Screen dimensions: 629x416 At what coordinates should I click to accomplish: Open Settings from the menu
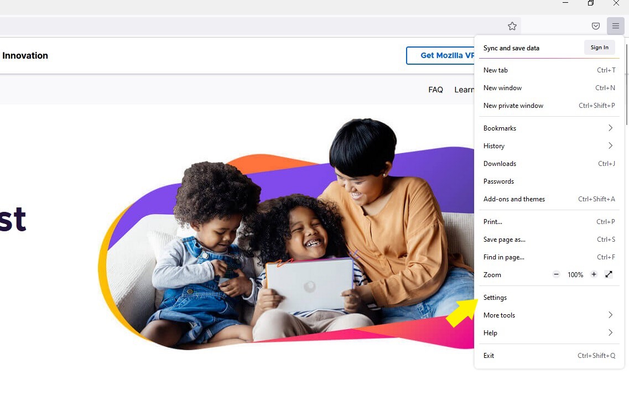(x=549, y=298)
